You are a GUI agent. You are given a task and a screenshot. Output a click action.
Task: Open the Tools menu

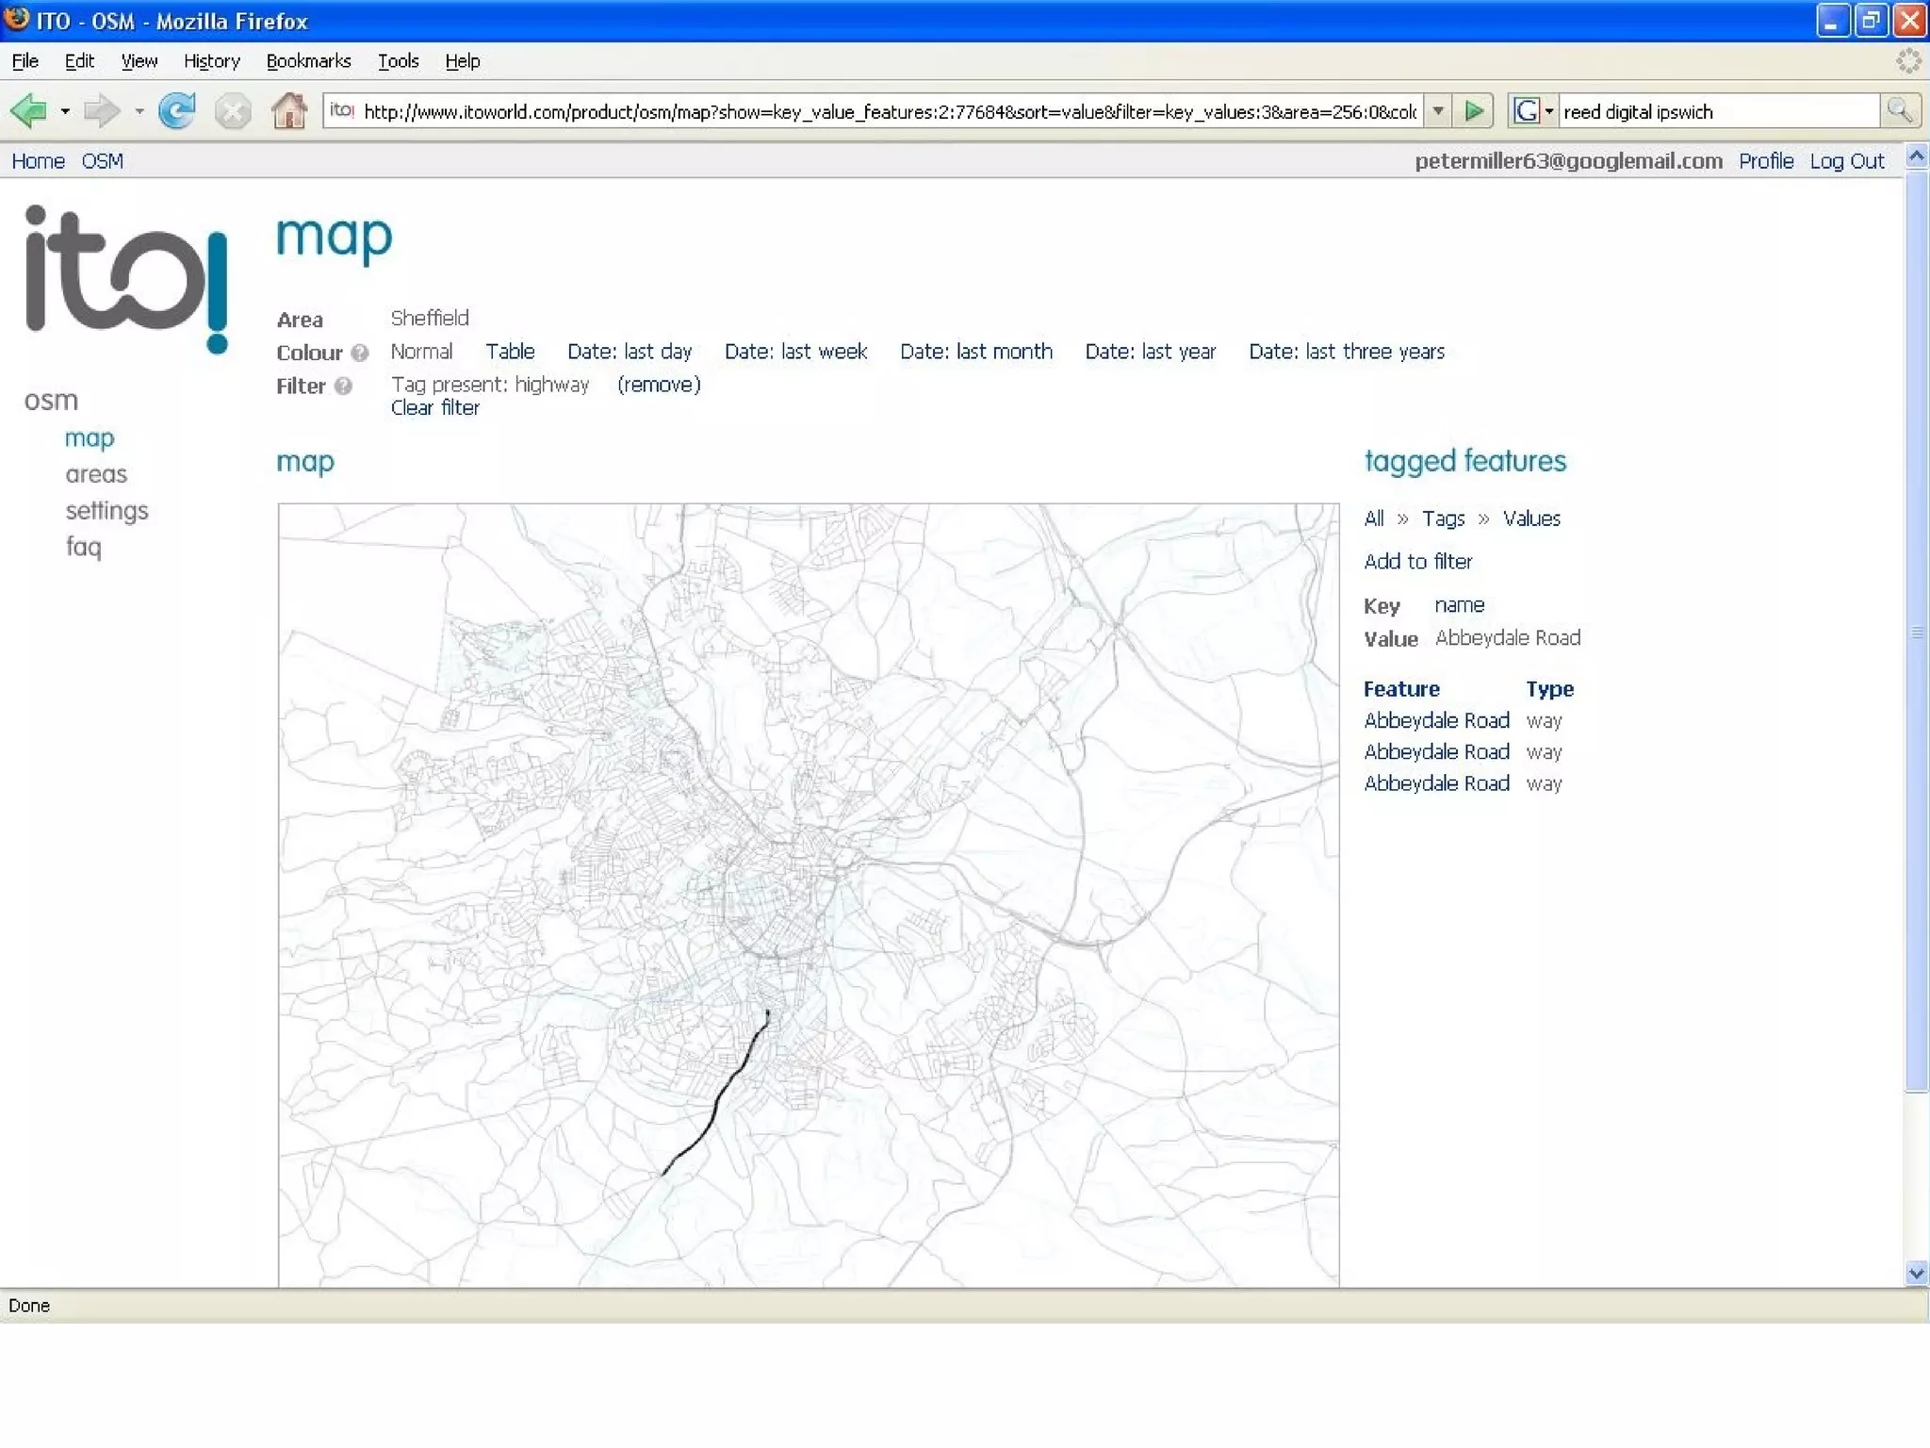[x=398, y=61]
